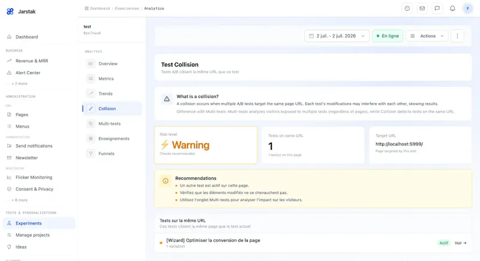This screenshot has width=480, height=261.
Task: Open the Metrics analysis tab
Action: [x=112, y=78]
